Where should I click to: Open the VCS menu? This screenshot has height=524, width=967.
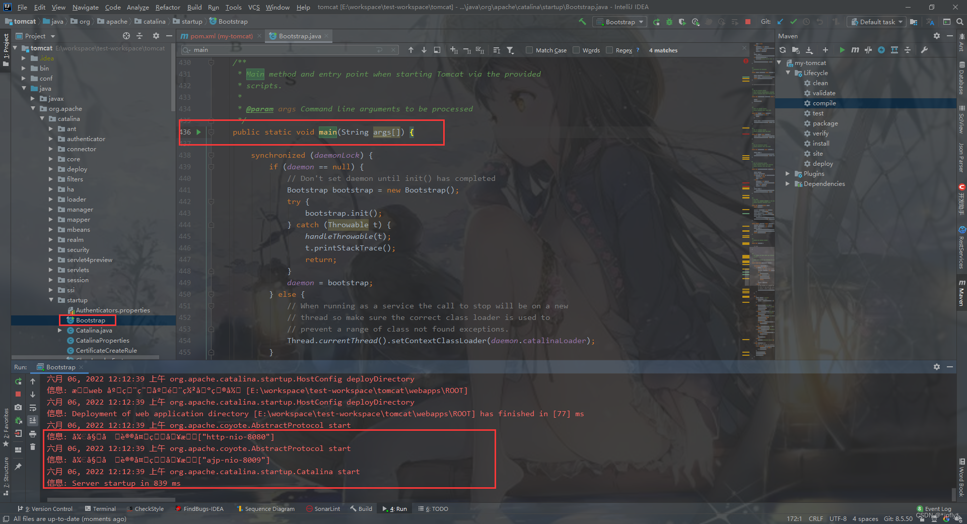[254, 7]
